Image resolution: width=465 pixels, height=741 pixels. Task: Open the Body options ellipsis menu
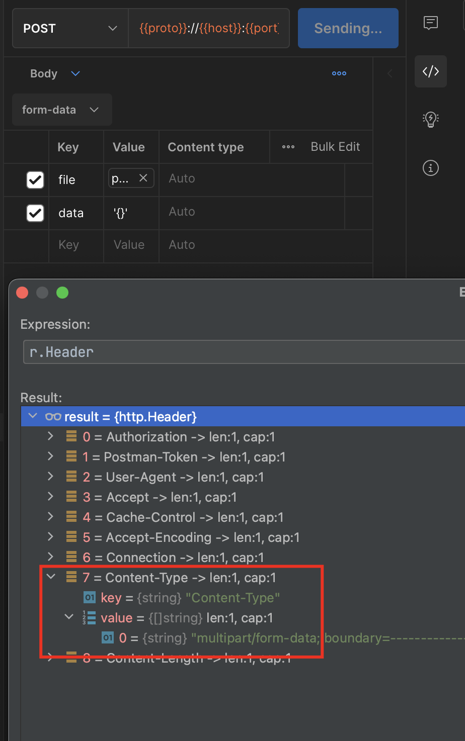point(339,73)
